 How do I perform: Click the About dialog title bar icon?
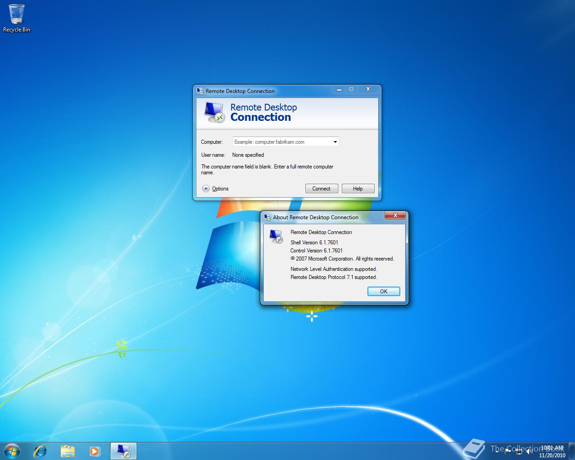pyautogui.click(x=267, y=217)
